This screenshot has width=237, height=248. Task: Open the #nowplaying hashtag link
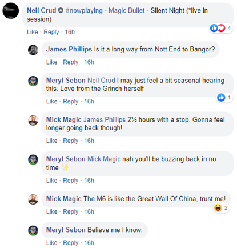tap(84, 10)
